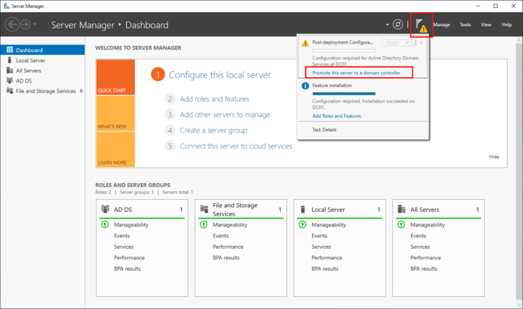Select the QUICK START tile
Image resolution: width=523 pixels, height=309 pixels.
pos(115,77)
